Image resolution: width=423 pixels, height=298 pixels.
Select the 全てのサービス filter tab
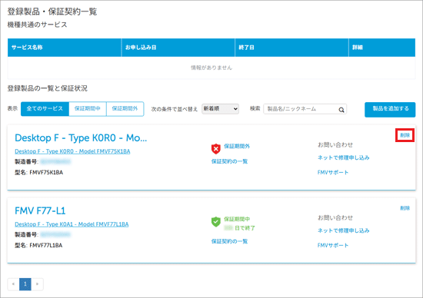pos(45,108)
